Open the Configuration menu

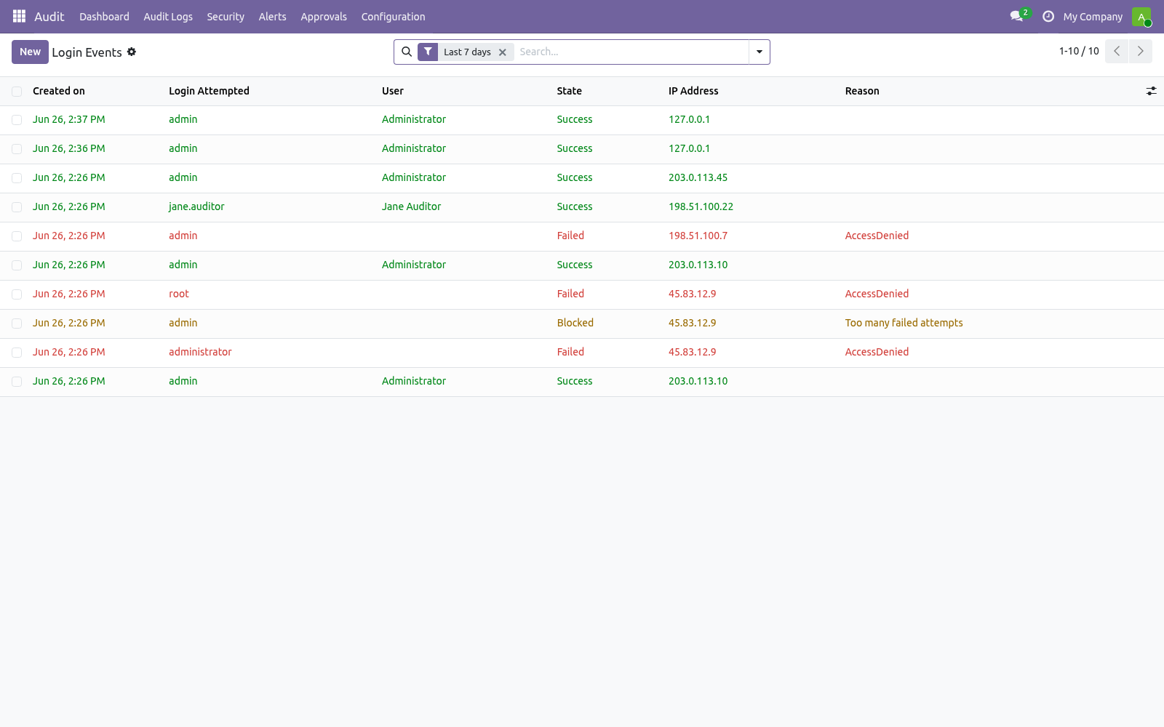click(394, 17)
